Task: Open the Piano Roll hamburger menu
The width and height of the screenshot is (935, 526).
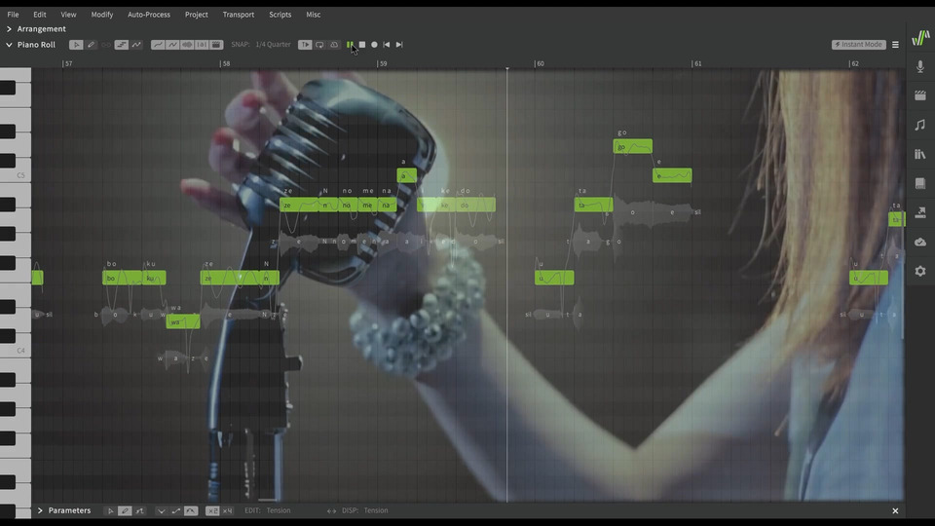Action: click(895, 45)
